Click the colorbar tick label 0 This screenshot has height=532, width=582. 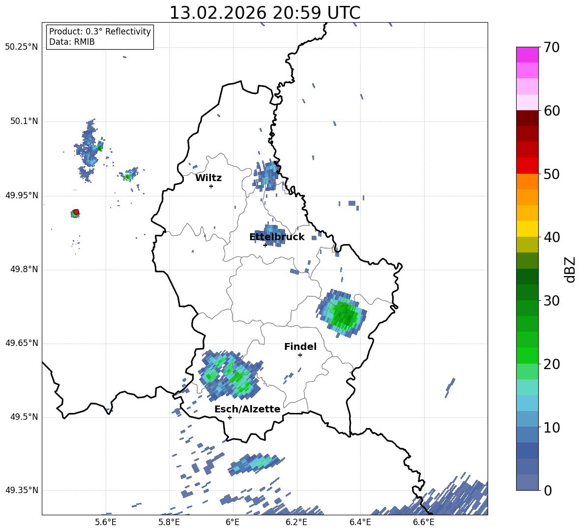548,490
